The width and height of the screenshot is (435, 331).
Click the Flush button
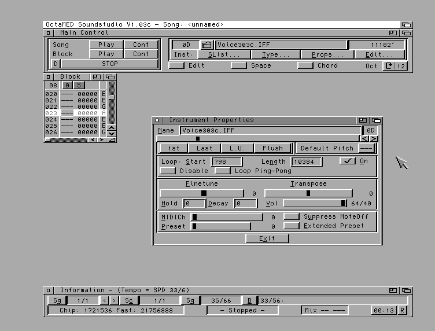[272, 148]
